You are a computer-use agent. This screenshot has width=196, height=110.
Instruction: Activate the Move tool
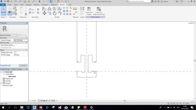[44, 13]
